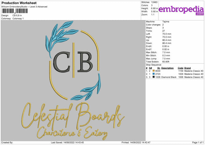Viewport: 205px width, 145px height.
Task: Click 'Madeira Classic 40' in the 2723 row
Action: coord(194,74)
